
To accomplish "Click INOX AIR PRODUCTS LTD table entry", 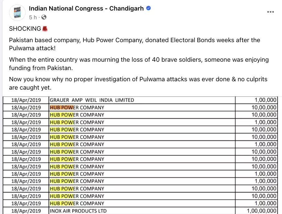I will (x=78, y=211).
